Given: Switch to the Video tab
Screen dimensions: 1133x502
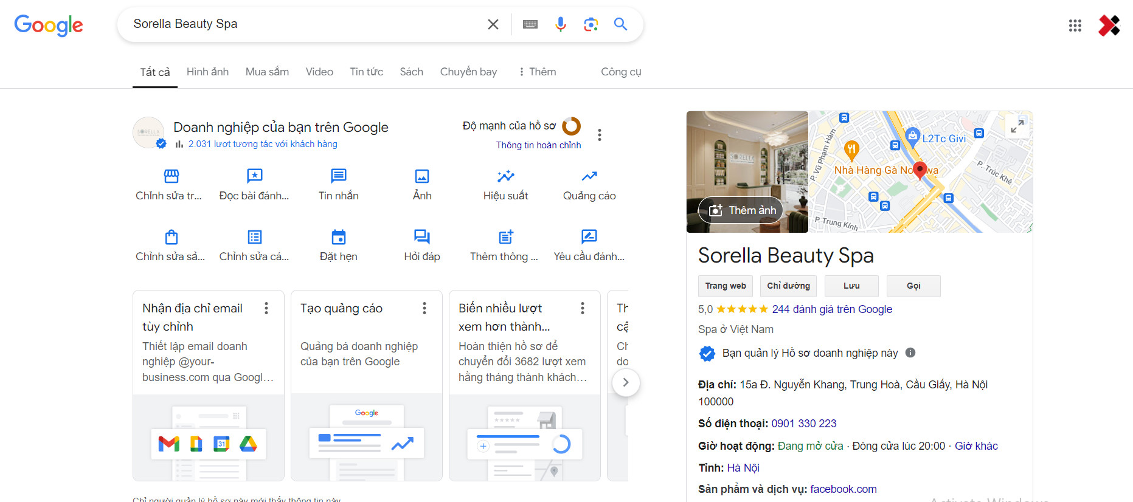Looking at the screenshot, I should pos(319,72).
